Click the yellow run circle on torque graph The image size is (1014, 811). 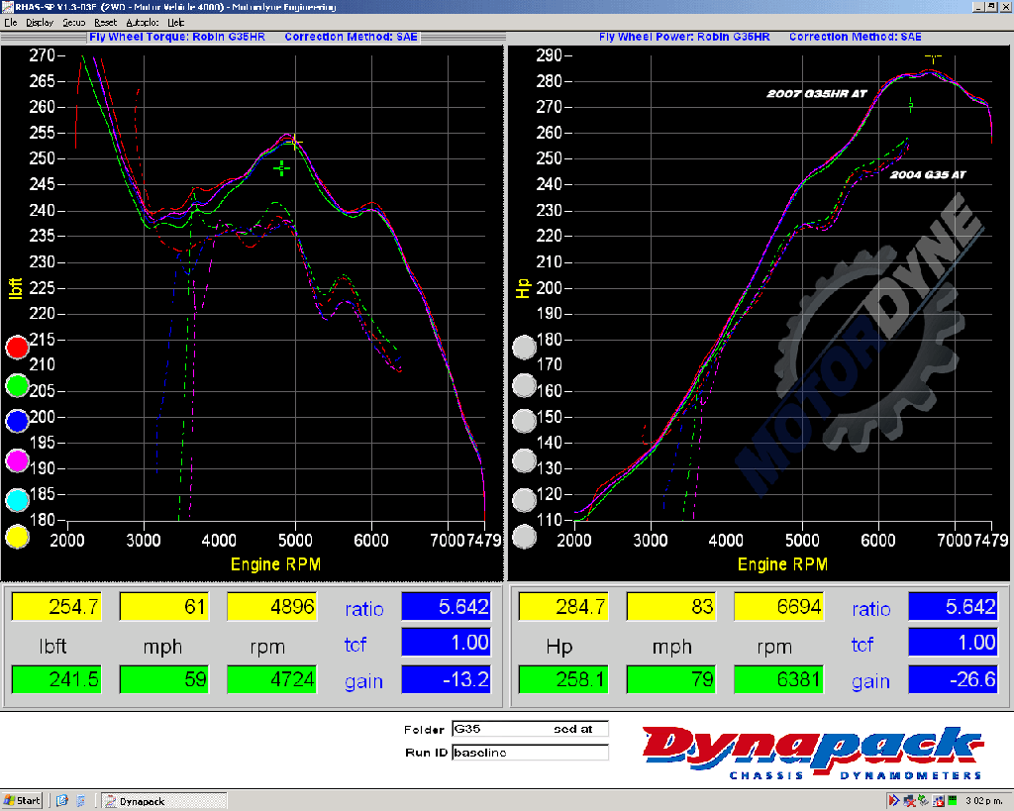click(x=18, y=537)
